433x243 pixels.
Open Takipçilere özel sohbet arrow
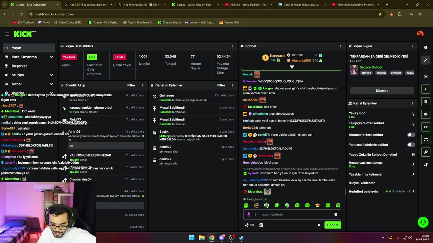pyautogui.click(x=413, y=125)
